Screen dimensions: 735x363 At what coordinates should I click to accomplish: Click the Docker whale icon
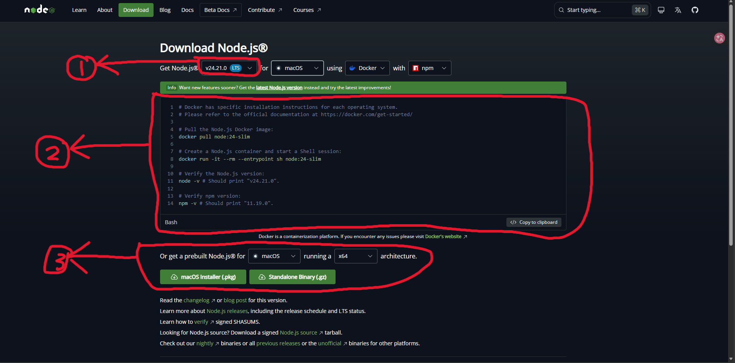point(352,68)
